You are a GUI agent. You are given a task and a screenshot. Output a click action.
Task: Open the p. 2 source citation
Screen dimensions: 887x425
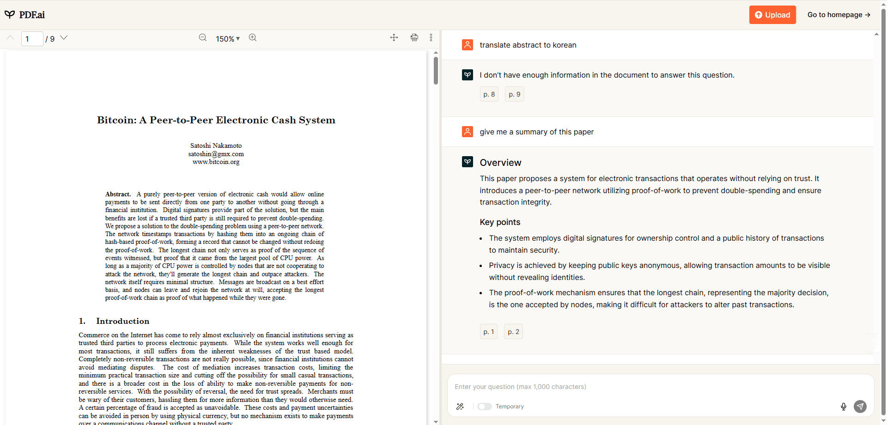pos(513,332)
